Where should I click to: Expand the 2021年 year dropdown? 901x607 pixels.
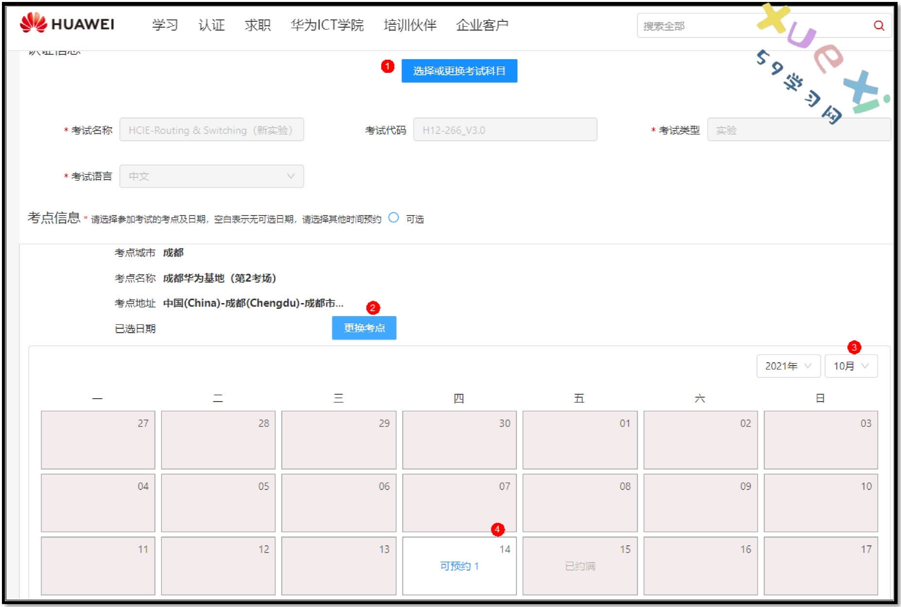788,366
